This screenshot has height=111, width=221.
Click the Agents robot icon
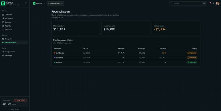click(x=3, y=26)
